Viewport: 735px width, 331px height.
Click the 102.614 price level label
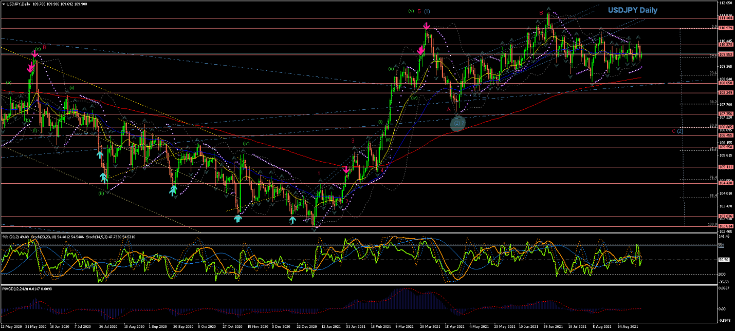[725, 226]
